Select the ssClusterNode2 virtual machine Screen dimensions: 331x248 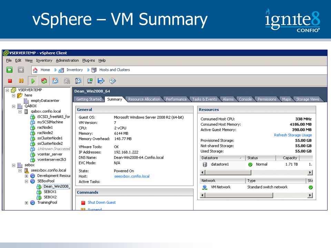click(50, 144)
